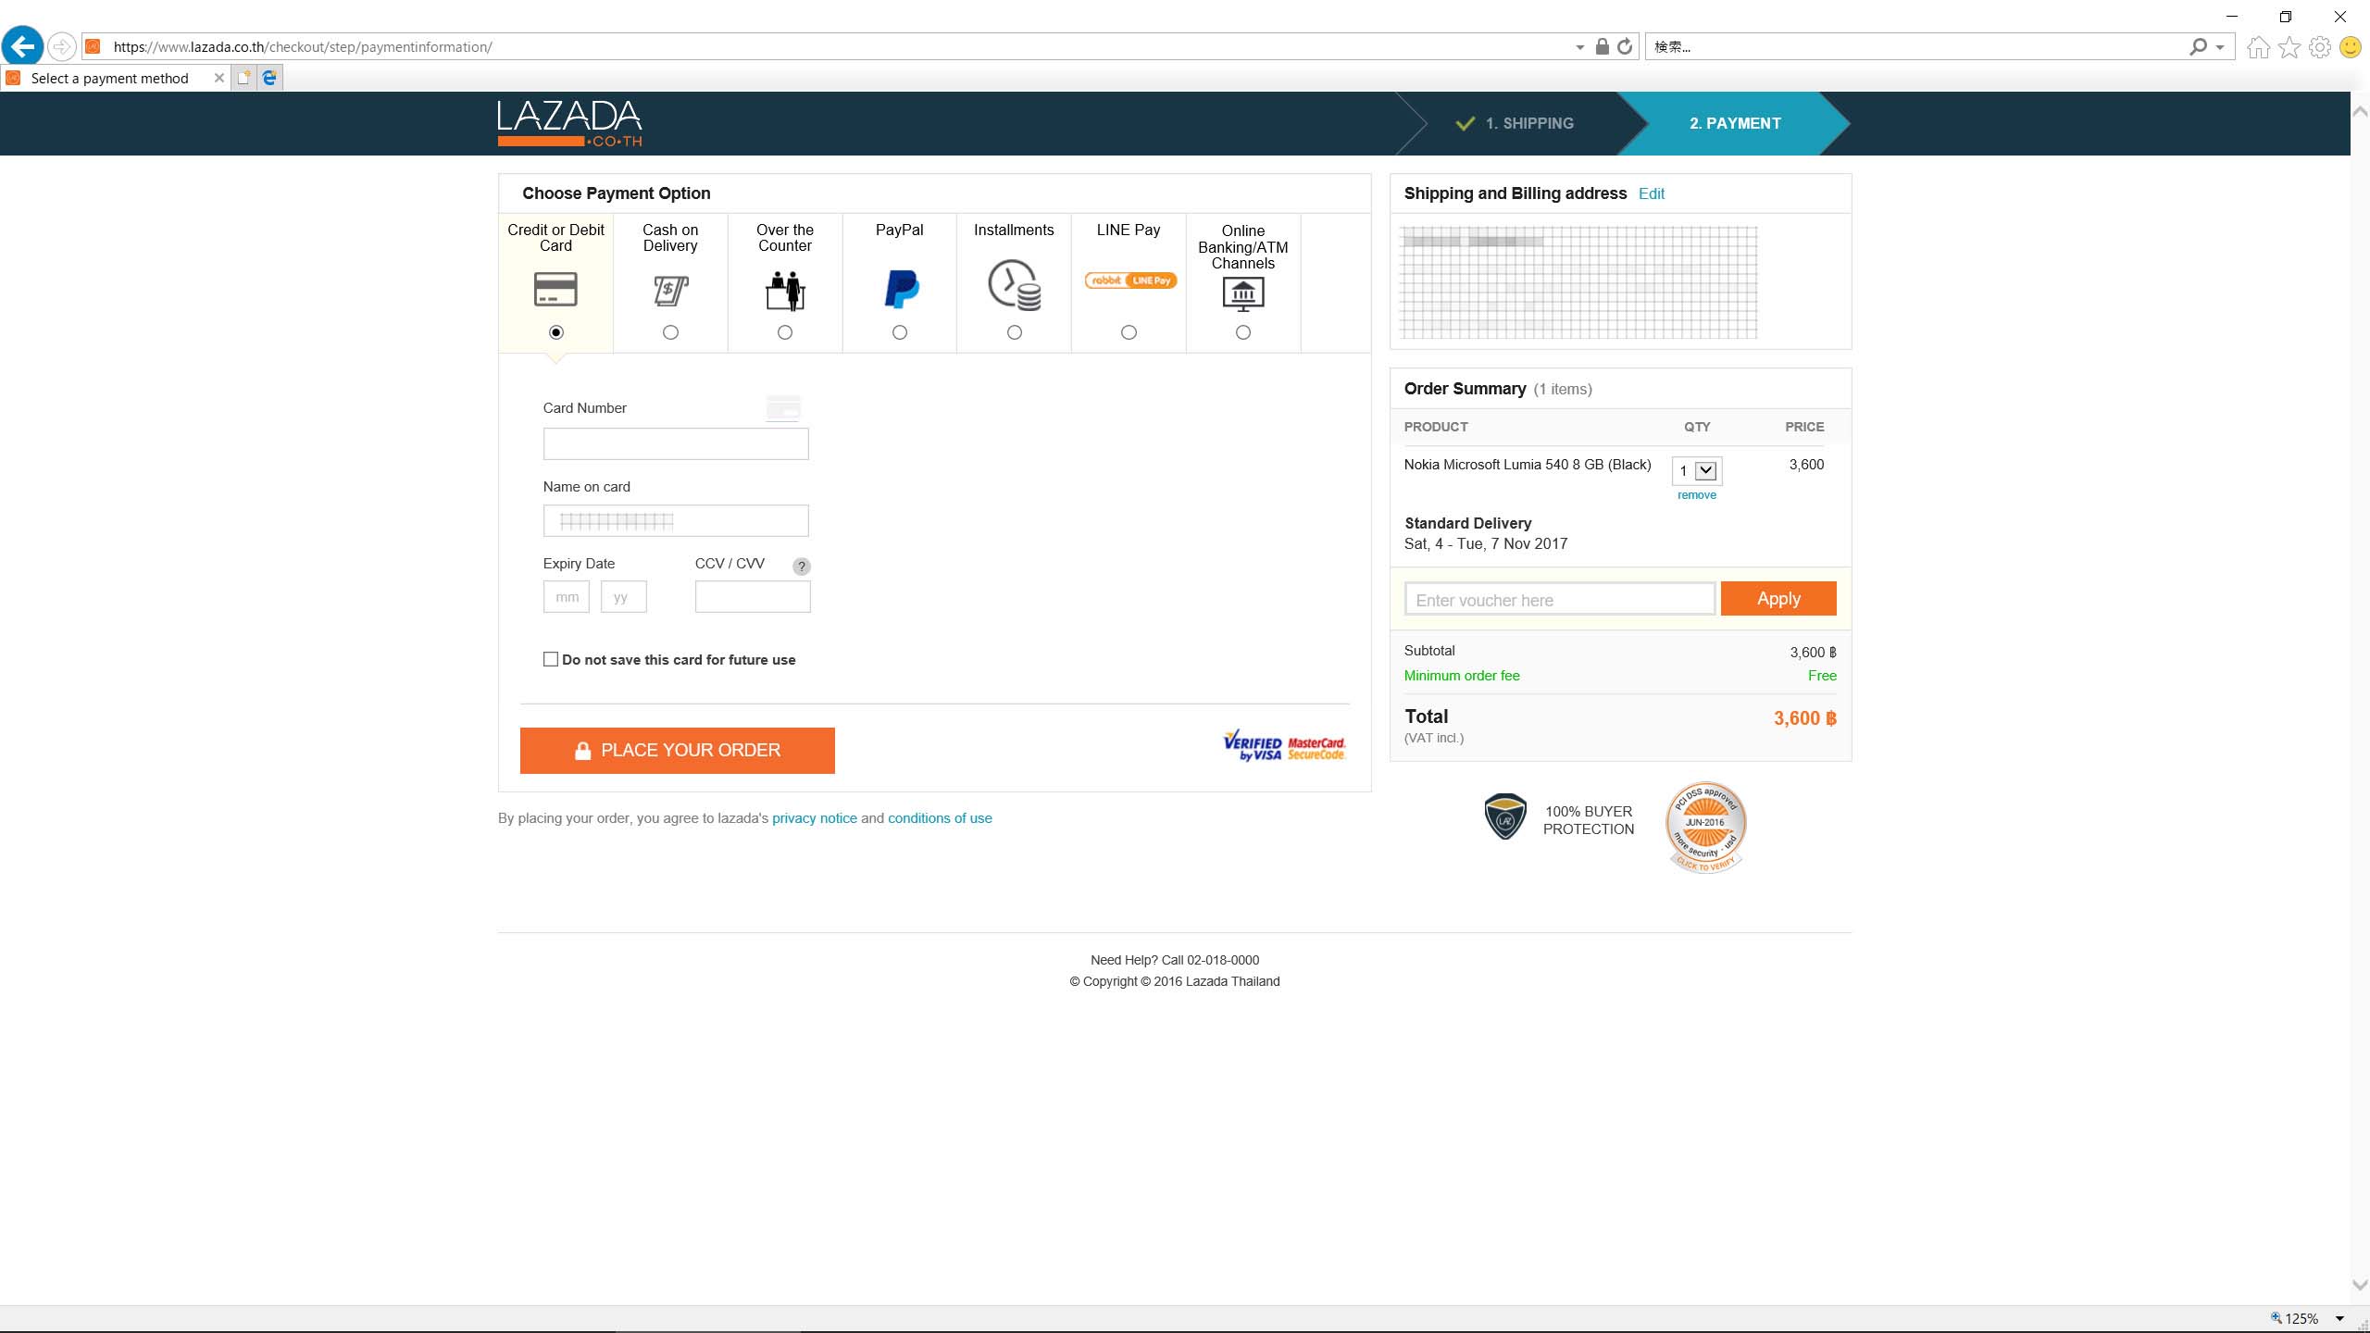Click Edit shipping and billing address link
Screen dimensions: 2370x1333
click(1652, 193)
